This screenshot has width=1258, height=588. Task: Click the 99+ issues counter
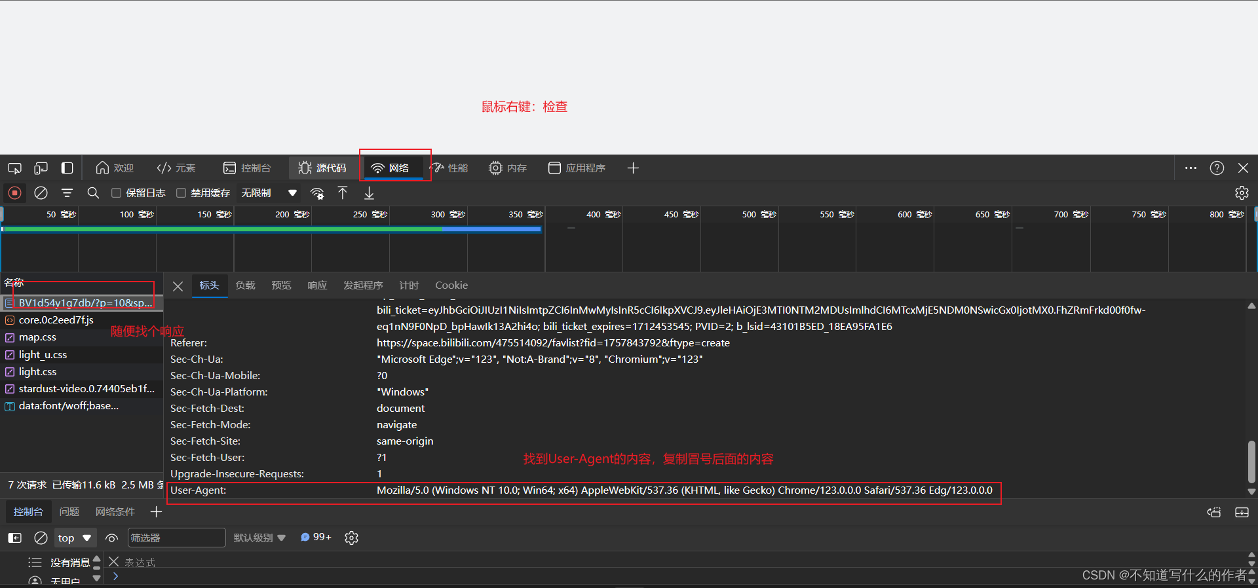[x=316, y=538]
